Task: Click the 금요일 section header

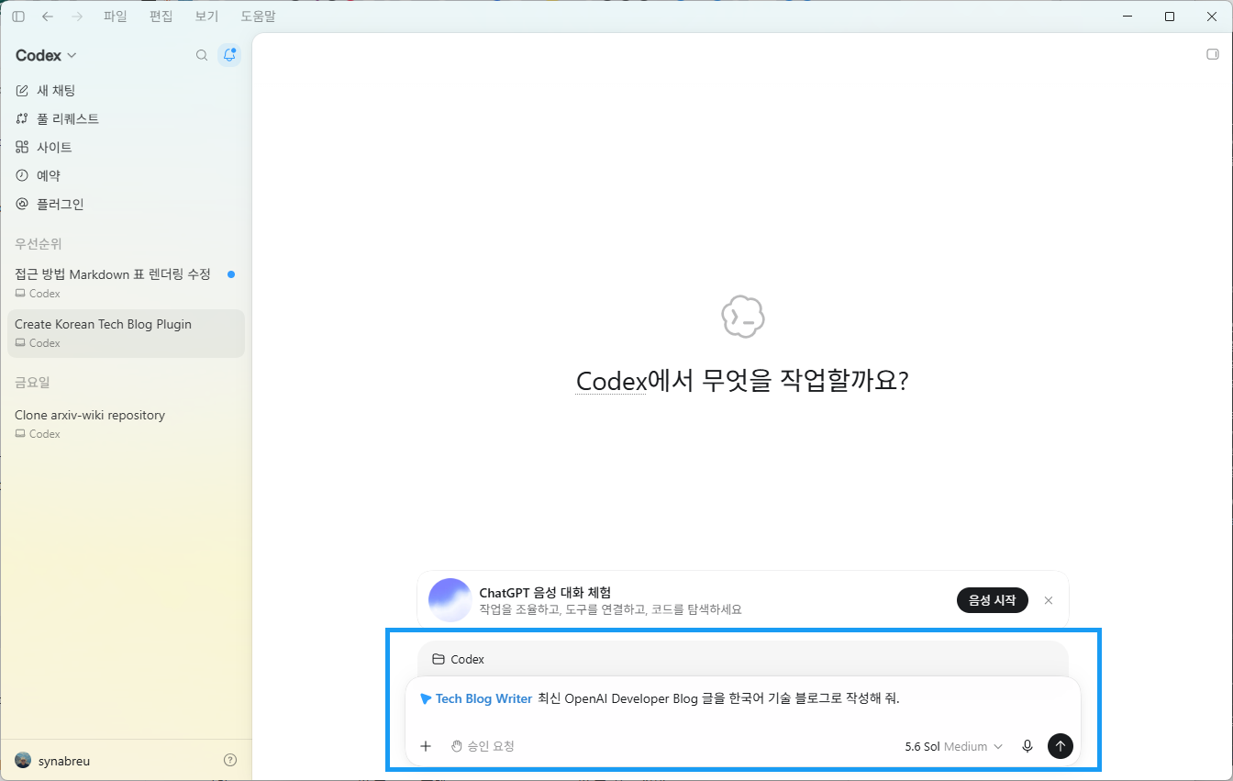Action: point(32,382)
